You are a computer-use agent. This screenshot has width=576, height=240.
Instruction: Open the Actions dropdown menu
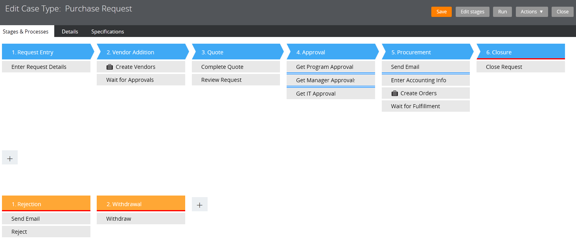pos(532,12)
